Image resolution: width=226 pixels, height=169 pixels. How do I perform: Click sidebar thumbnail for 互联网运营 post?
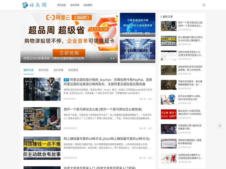tap(169, 158)
